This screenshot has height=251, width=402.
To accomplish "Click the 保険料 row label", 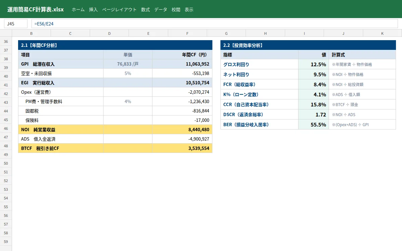I will (x=61, y=120).
